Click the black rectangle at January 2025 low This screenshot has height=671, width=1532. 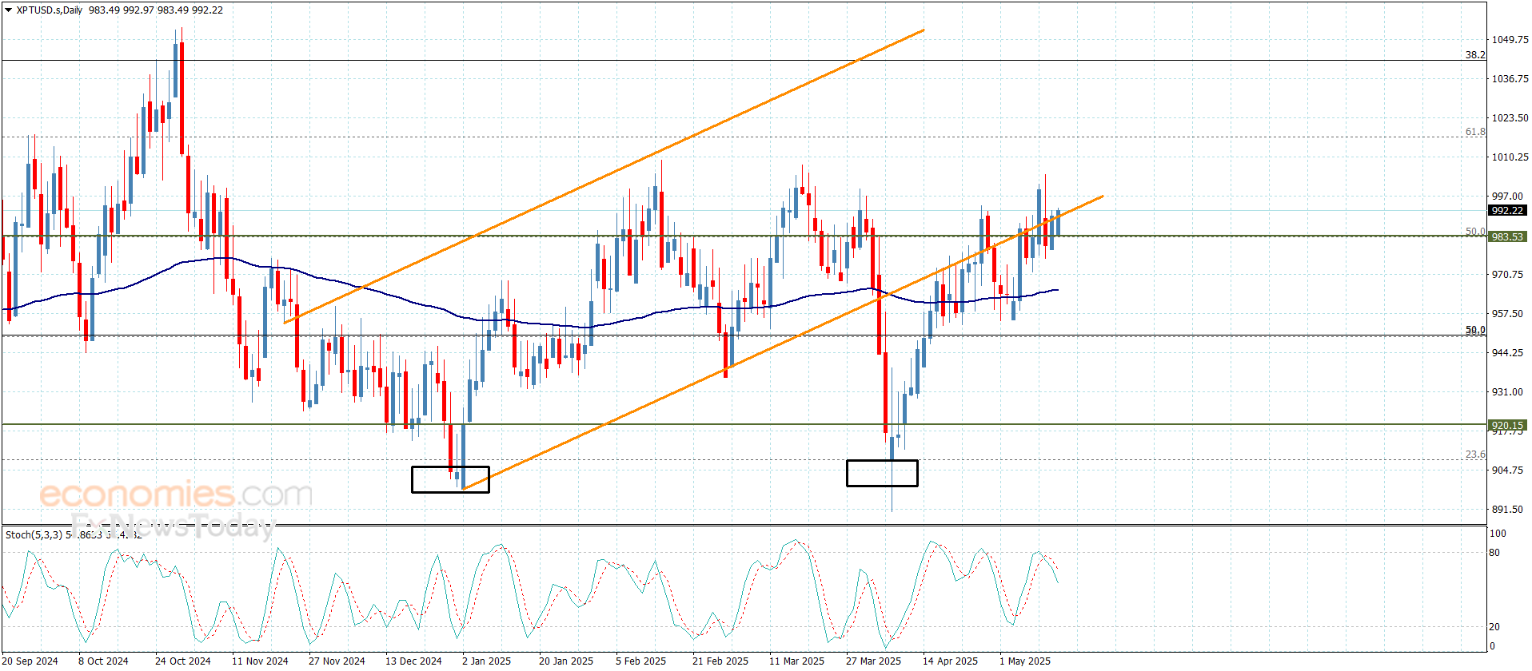[450, 479]
